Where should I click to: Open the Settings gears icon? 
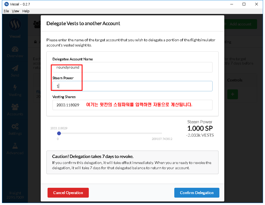[x=15, y=126]
